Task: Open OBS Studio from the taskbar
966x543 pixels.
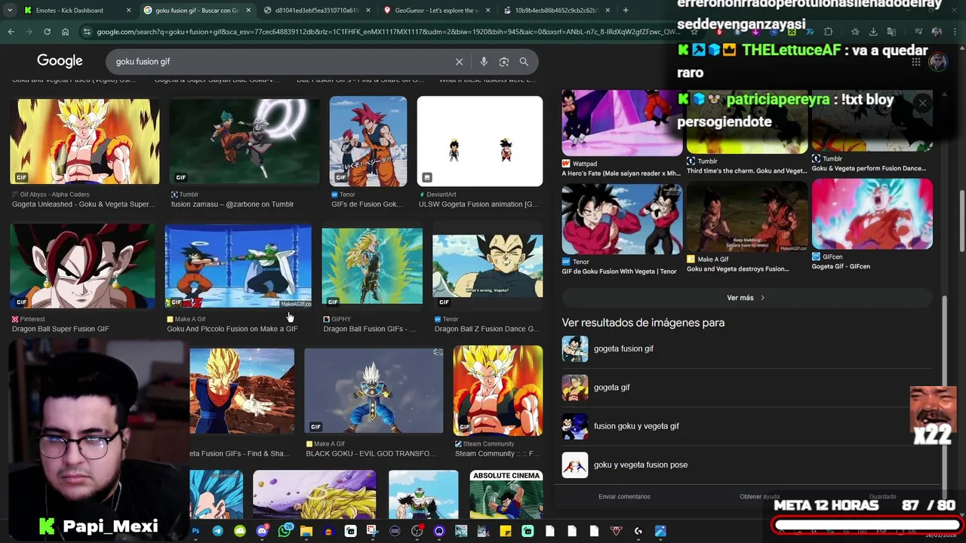Action: pos(417,531)
